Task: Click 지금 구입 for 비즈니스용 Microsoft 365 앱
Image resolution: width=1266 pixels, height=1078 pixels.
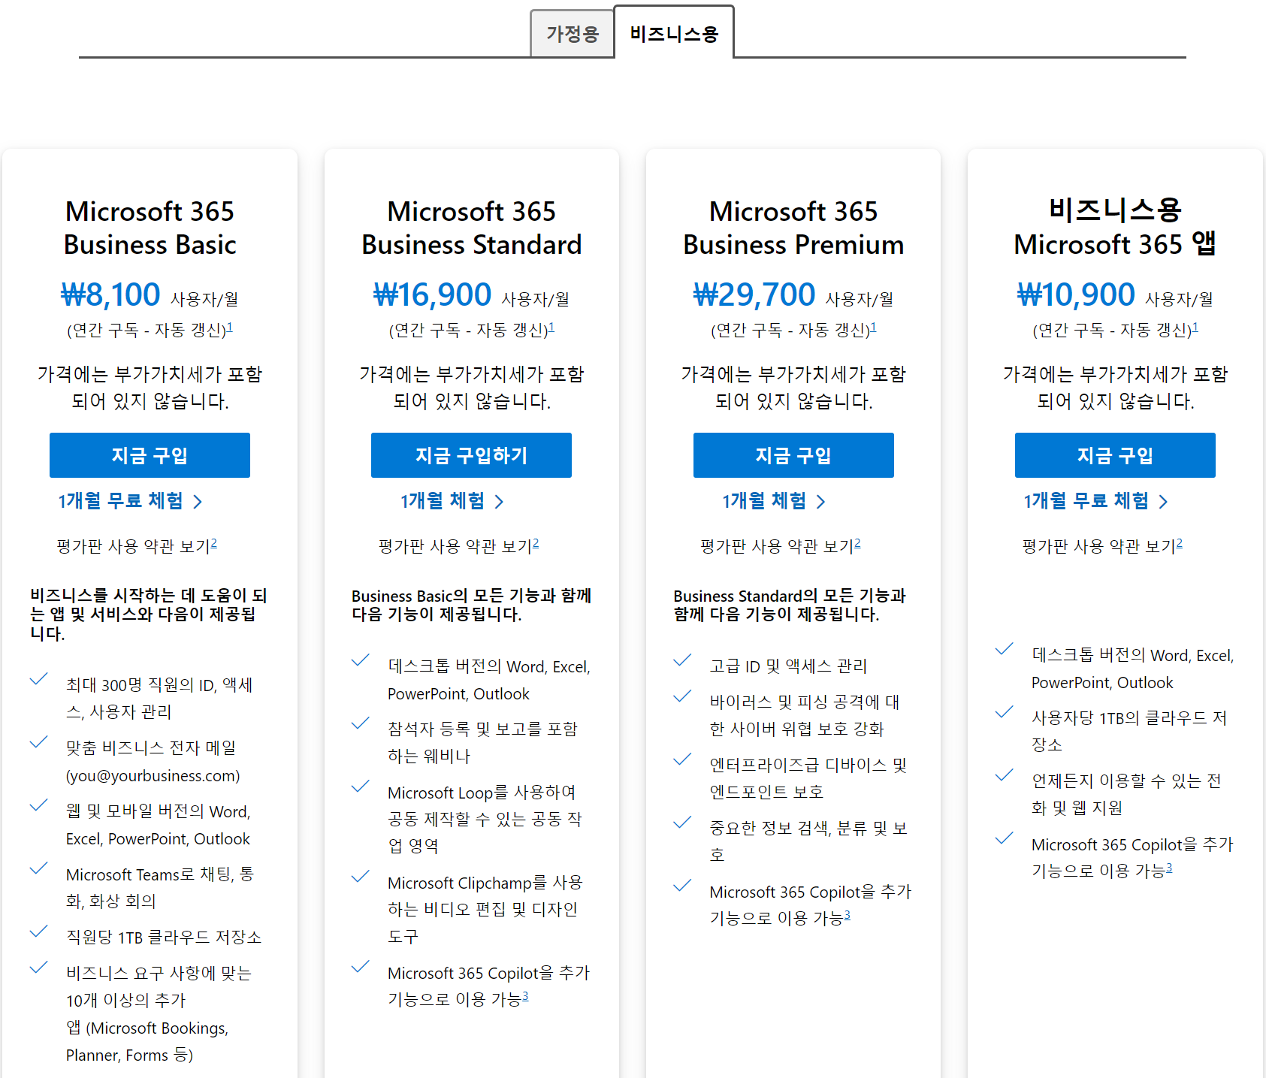Action: click(x=1115, y=455)
